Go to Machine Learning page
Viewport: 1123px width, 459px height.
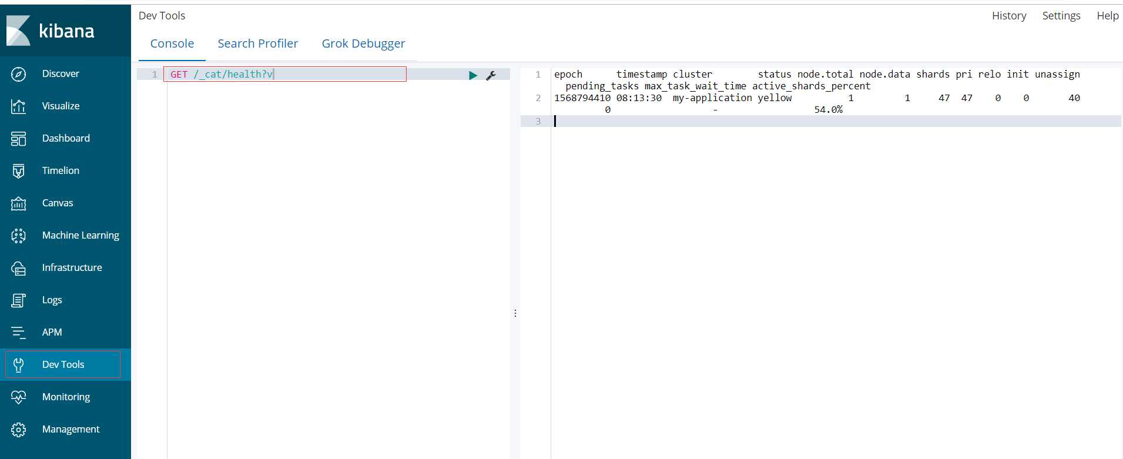click(x=81, y=235)
